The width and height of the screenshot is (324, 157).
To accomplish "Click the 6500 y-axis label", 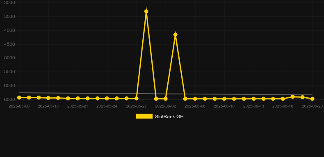I will tap(9, 99).
